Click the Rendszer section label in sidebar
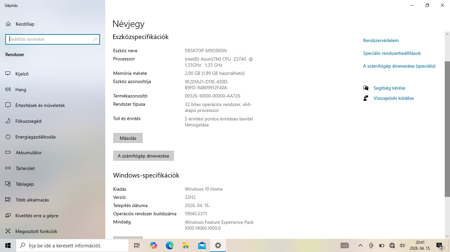This screenshot has width=450, height=252. (15, 54)
